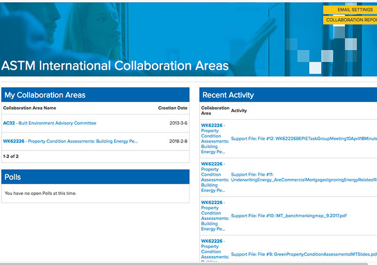
Task: Sort by Creation Date column header
Action: point(173,108)
